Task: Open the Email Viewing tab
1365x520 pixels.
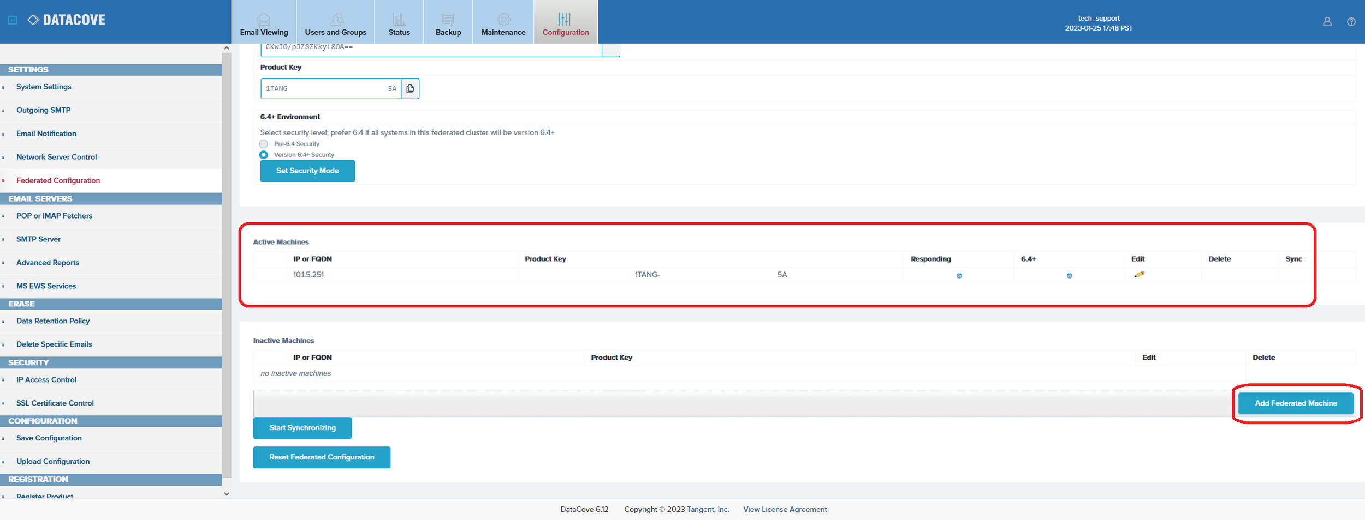Action: click(264, 23)
